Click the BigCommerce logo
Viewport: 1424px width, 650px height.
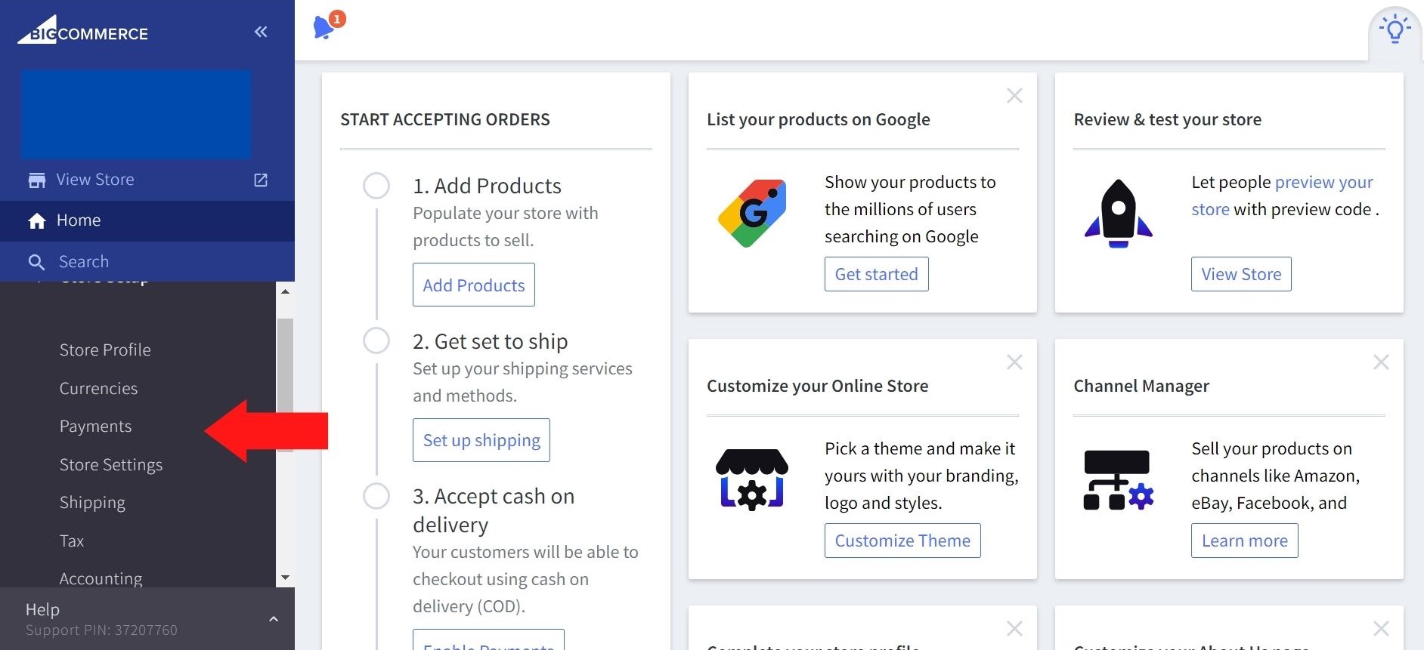click(x=83, y=31)
